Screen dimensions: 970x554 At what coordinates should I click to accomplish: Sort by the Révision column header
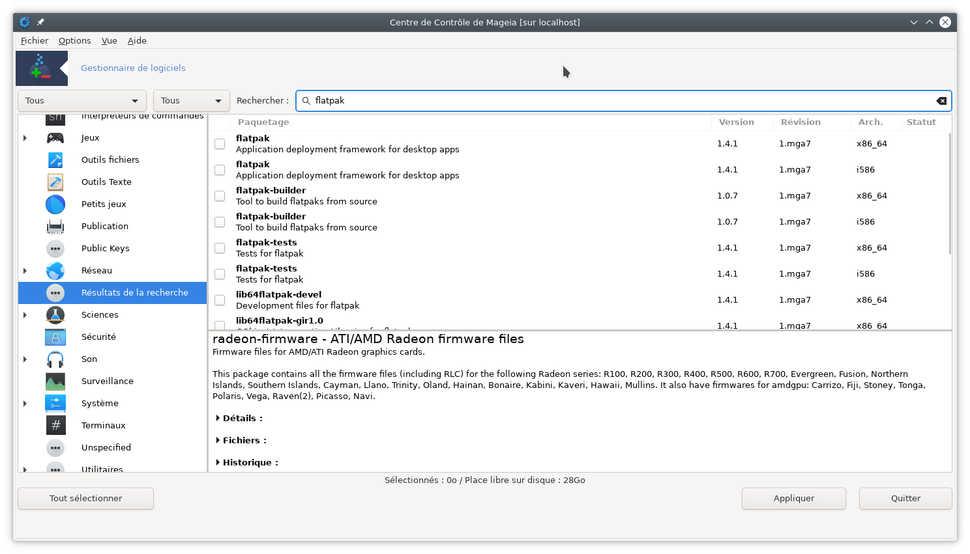(x=812, y=122)
